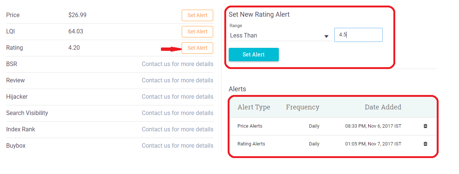Viewport: 459px width, 174px height.
Task: Select the Price Alerts table row
Action: click(x=333, y=126)
